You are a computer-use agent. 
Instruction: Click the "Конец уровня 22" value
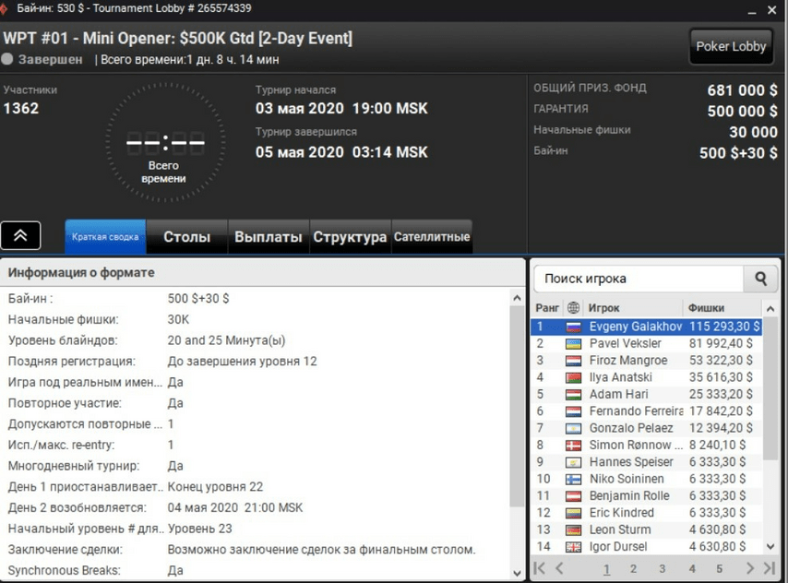(x=215, y=486)
